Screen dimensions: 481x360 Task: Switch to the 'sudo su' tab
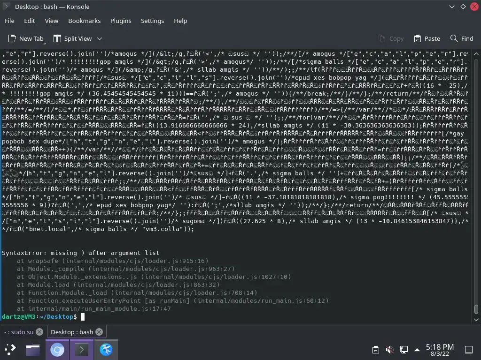pyautogui.click(x=19, y=332)
